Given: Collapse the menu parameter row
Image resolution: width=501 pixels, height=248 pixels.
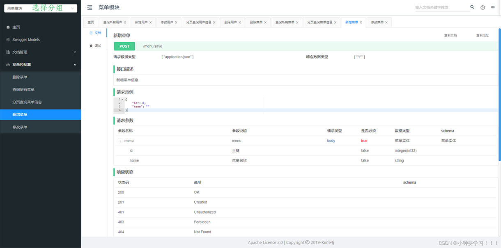Looking at the screenshot, I should pos(120,141).
